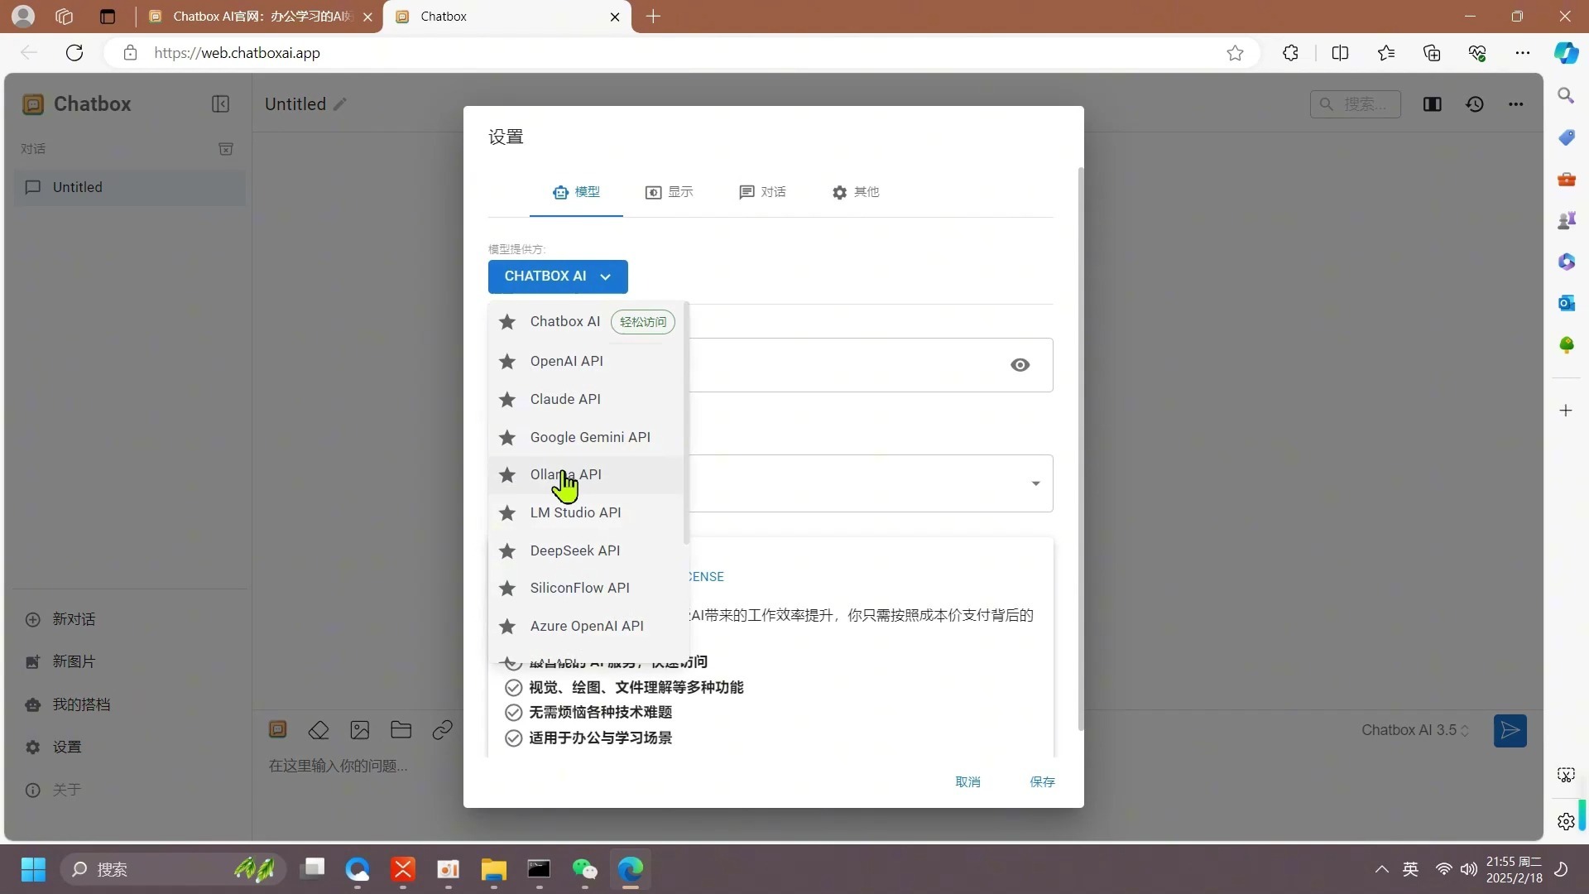Open the CHATBOX AI provider dropdown
Viewport: 1589px width, 894px height.
click(x=557, y=276)
